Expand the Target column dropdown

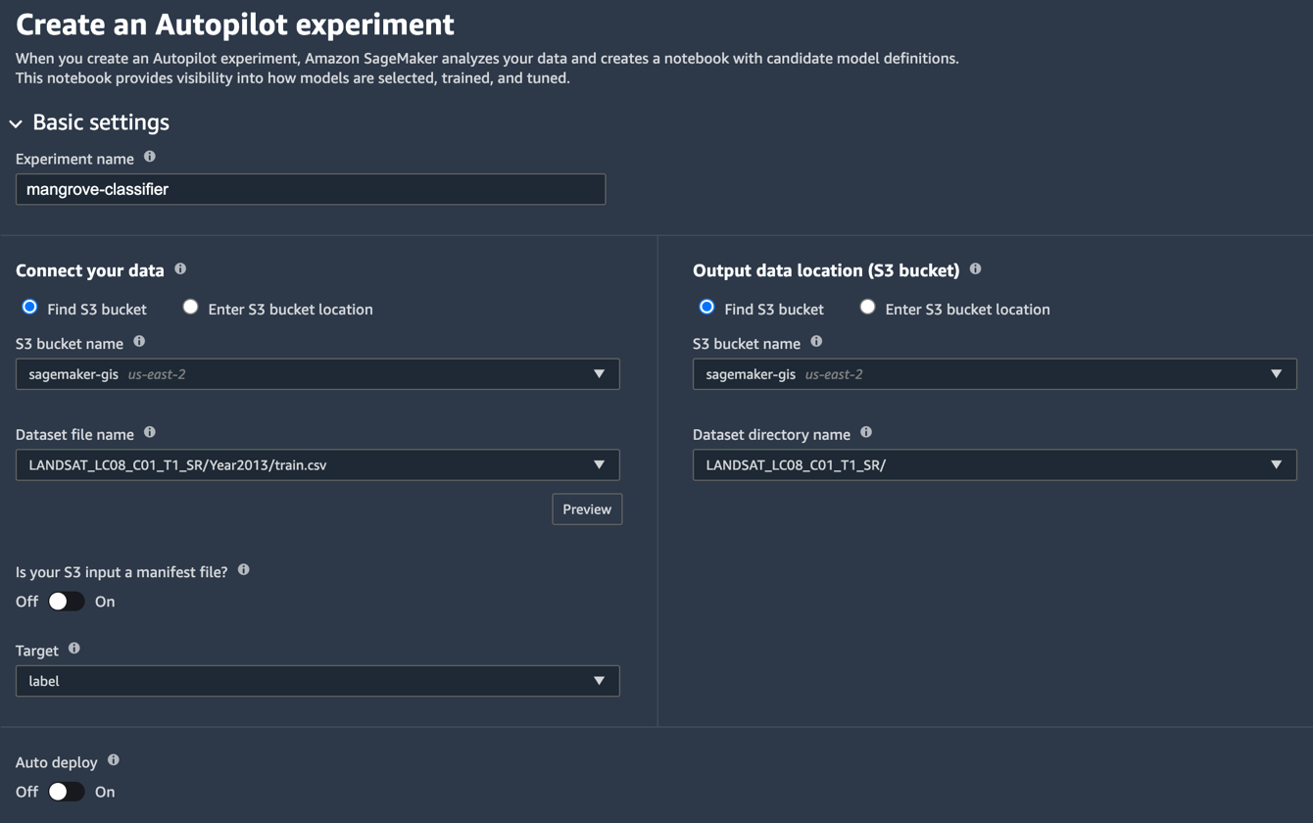point(317,681)
